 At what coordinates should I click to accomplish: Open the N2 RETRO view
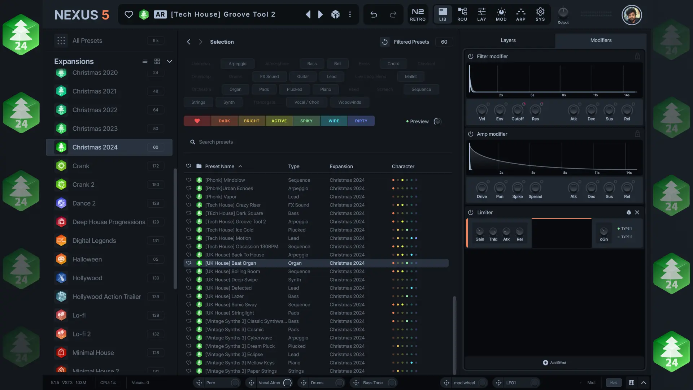(x=418, y=14)
